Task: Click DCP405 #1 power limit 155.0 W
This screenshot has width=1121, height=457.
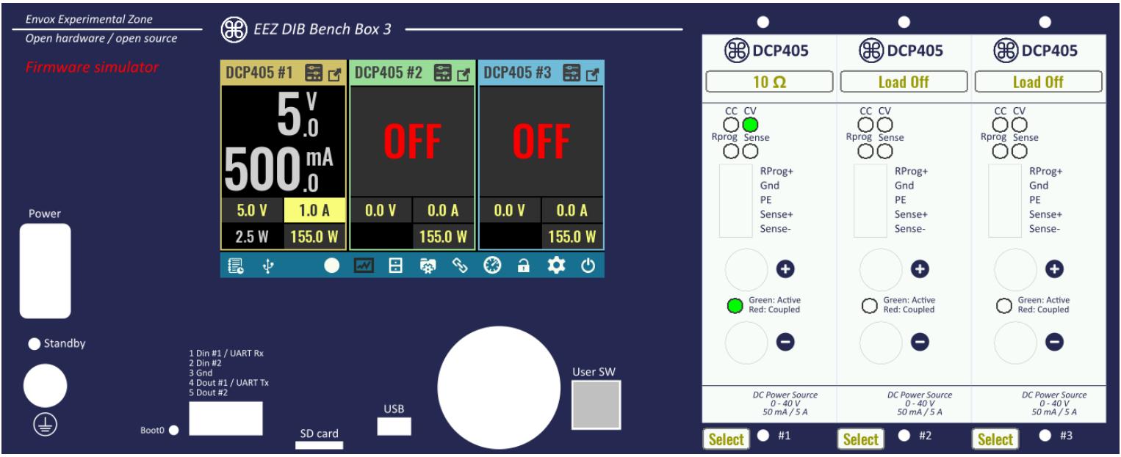Action: [314, 236]
